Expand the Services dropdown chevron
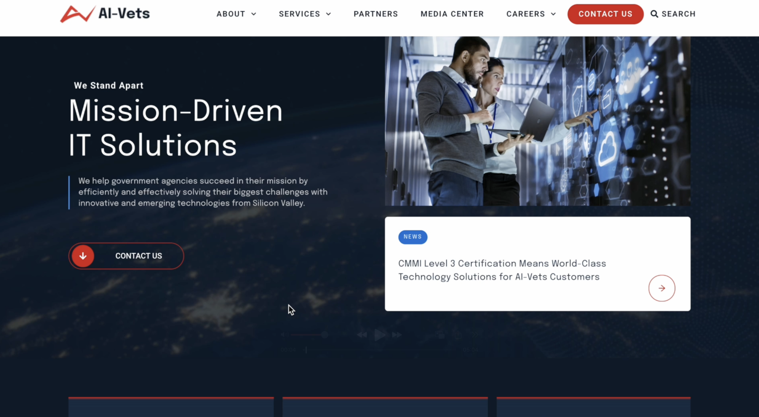Image resolution: width=759 pixels, height=417 pixels. point(329,14)
